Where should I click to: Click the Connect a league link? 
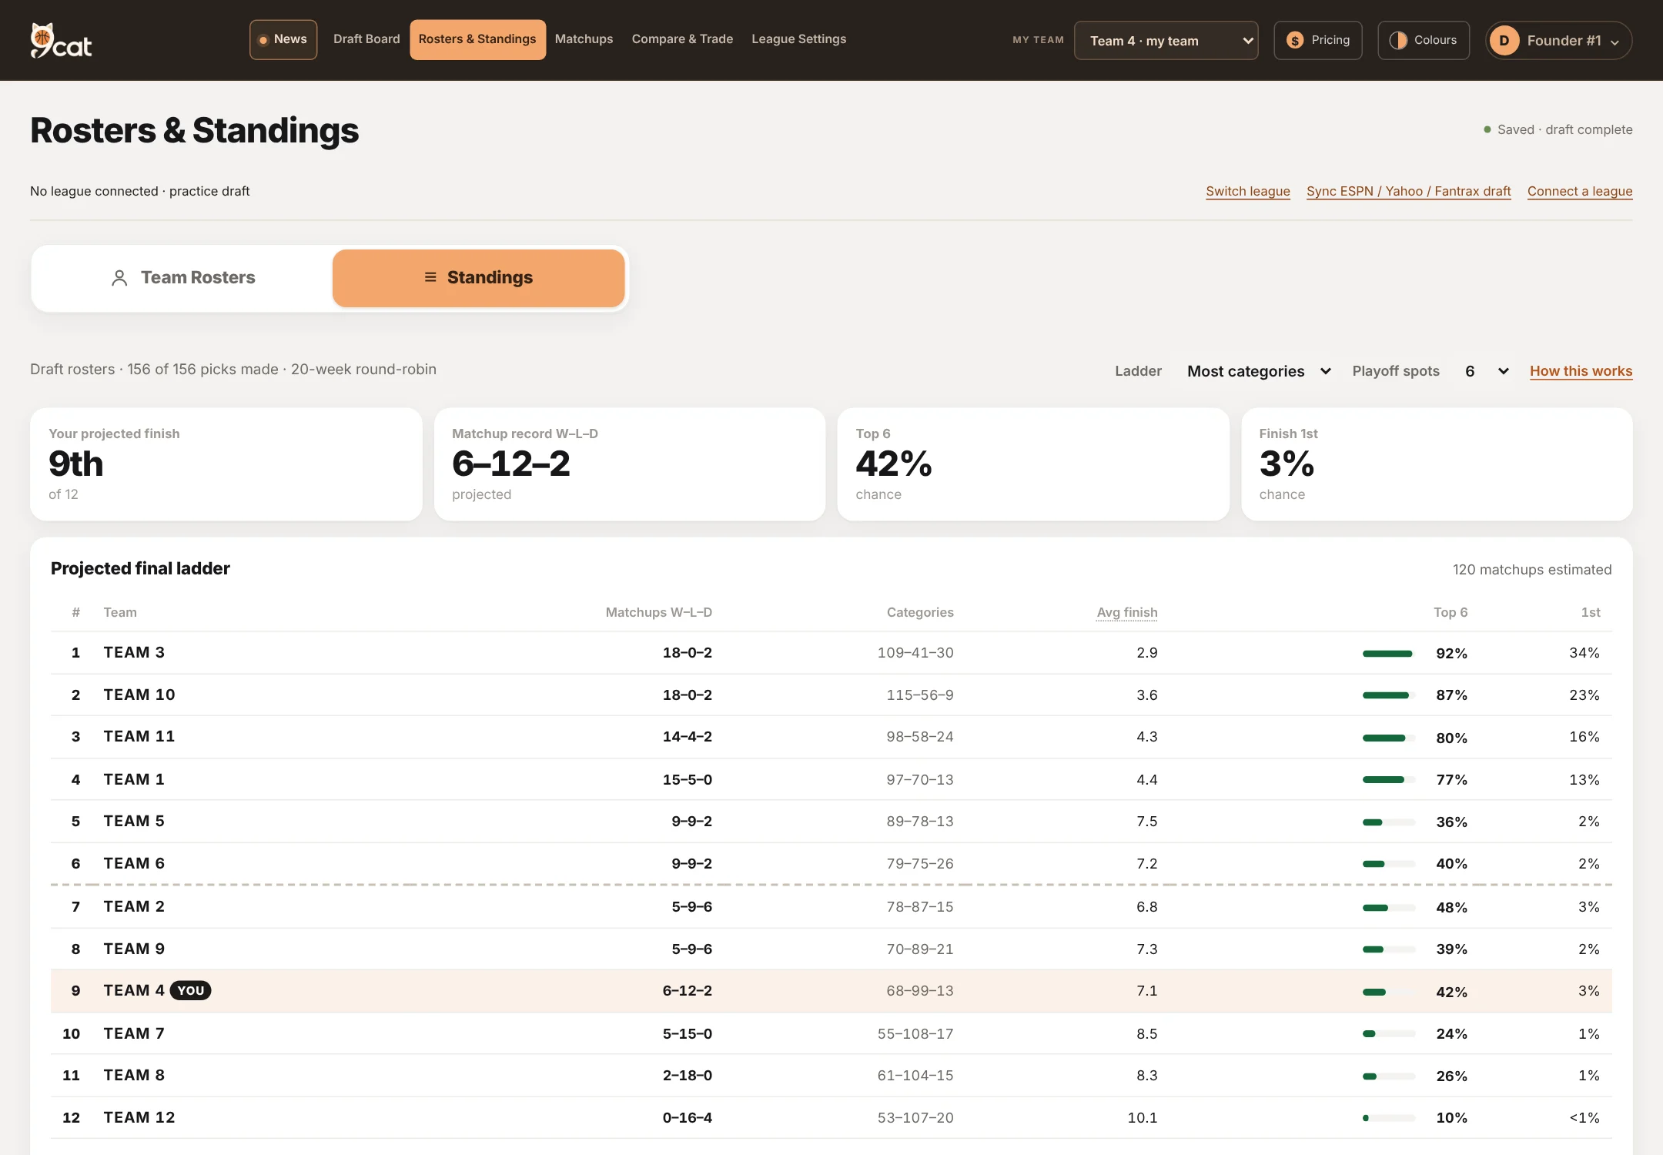tap(1580, 191)
